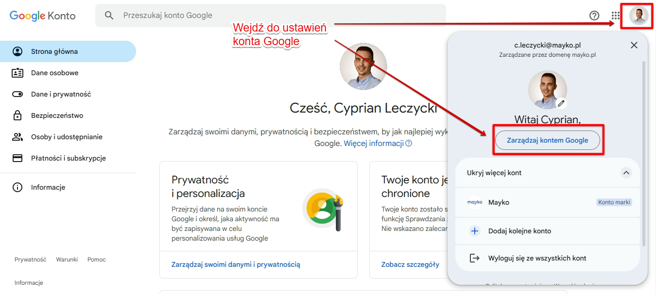The height and width of the screenshot is (294, 656).
Task: Click the Konto marki badge
Action: pos(614,202)
